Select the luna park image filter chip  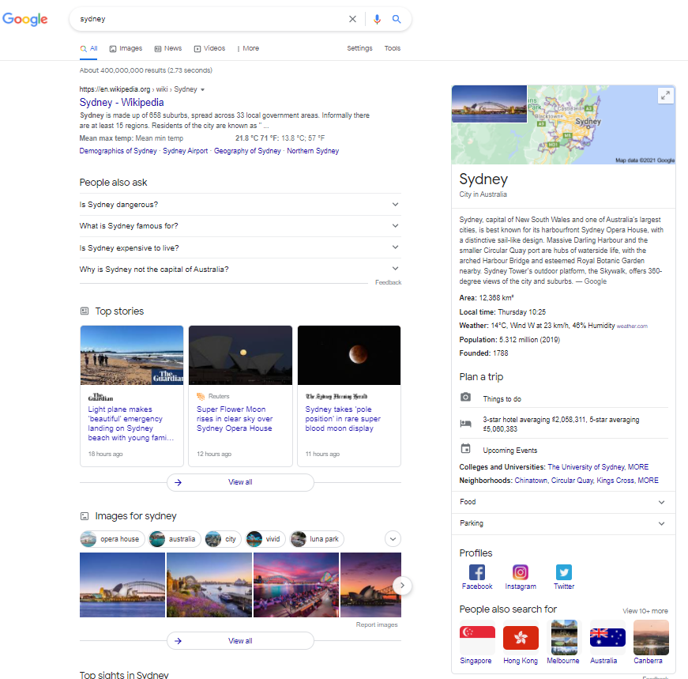point(317,539)
